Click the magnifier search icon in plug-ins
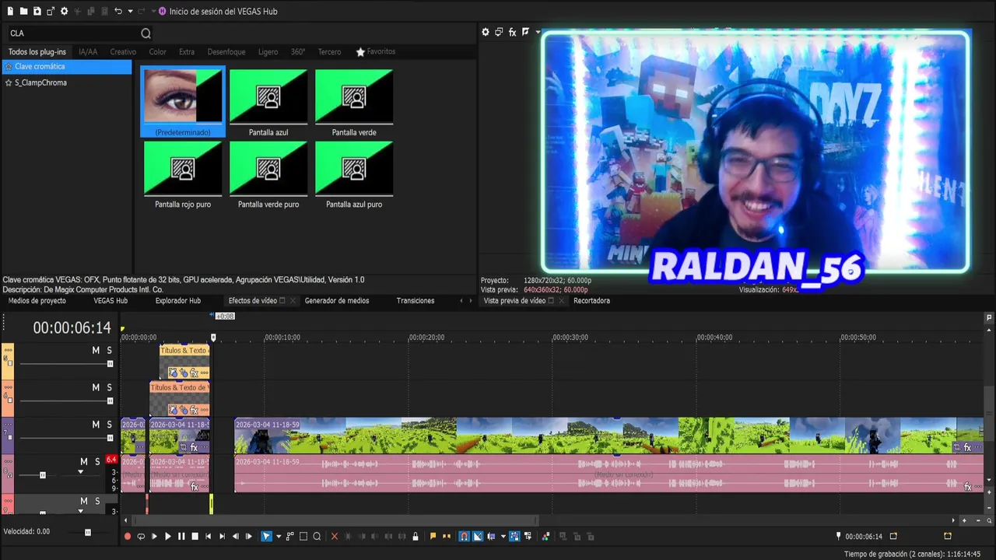The height and width of the screenshot is (560, 996). tap(146, 33)
